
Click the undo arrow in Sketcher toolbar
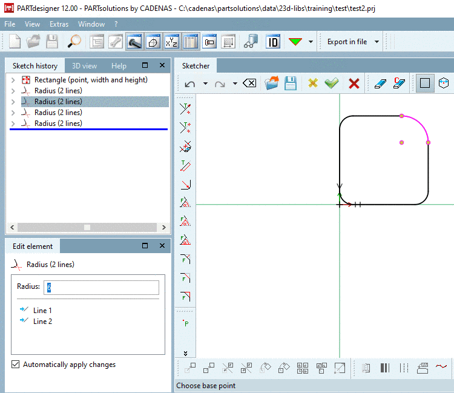(x=189, y=84)
